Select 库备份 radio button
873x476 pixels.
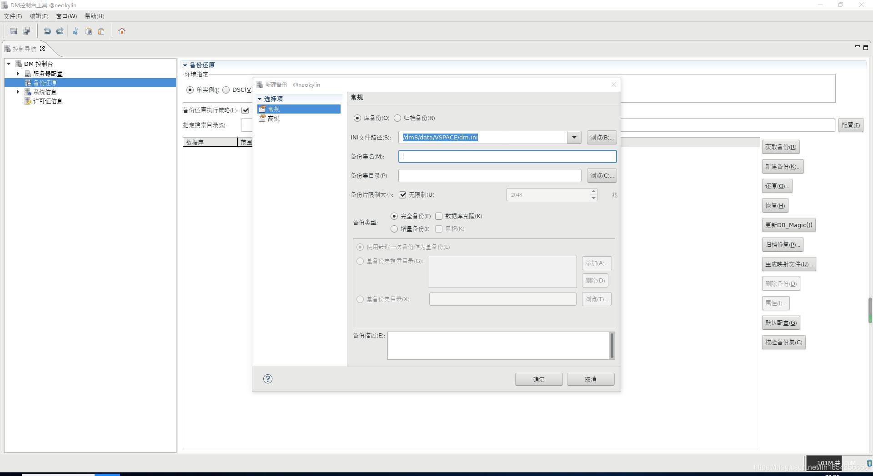[357, 118]
